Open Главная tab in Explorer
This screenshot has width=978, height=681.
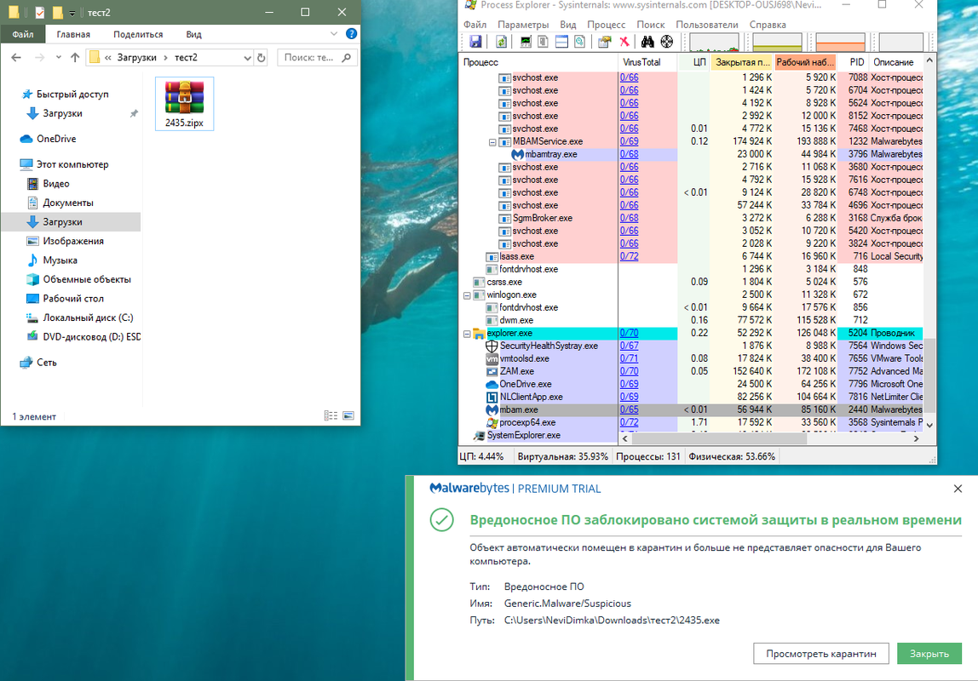(73, 34)
